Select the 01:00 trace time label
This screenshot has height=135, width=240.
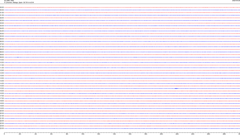coord(2,12)
